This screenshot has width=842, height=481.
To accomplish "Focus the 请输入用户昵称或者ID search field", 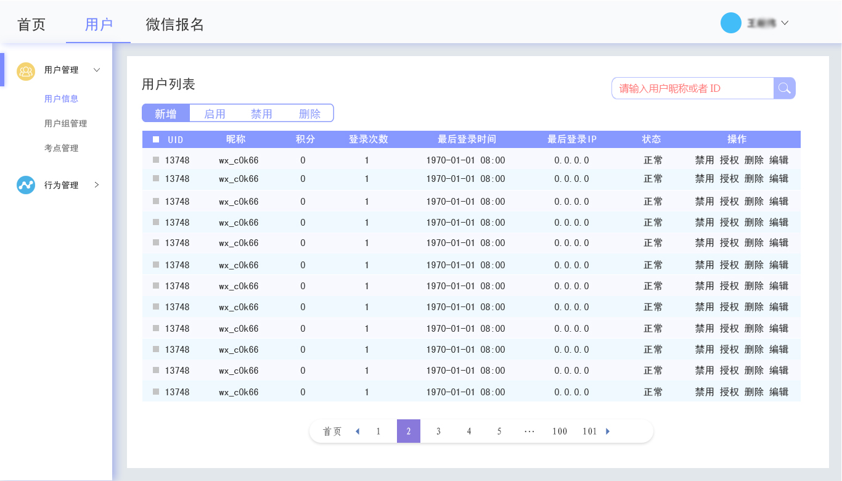I will 693,88.
